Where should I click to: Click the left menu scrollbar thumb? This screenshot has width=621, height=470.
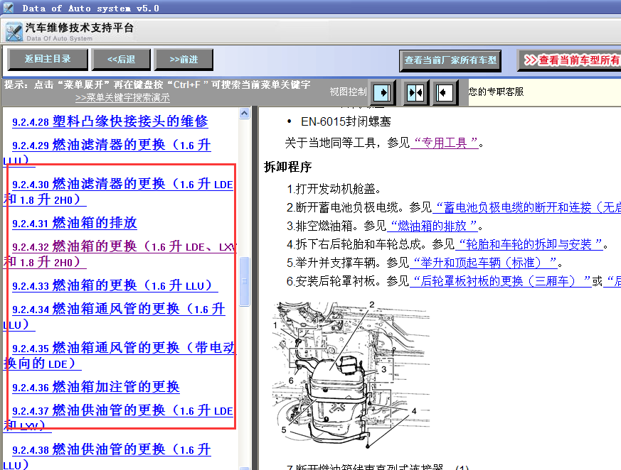tap(245, 281)
